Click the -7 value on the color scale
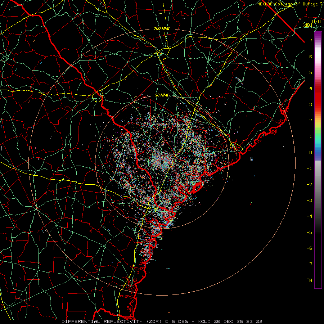 [309, 264]
